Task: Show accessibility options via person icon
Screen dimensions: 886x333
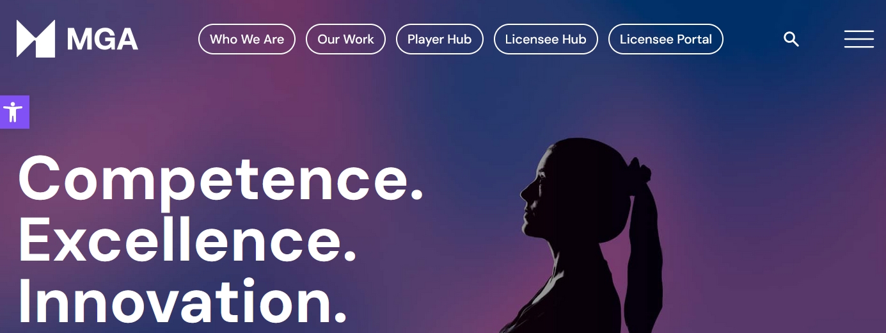Action: pos(13,112)
